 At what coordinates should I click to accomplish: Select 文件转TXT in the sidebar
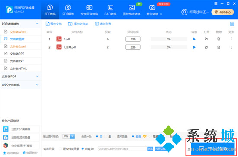tap(20, 61)
